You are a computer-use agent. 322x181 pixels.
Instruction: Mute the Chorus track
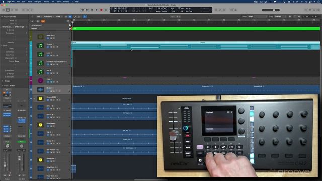pyautogui.click(x=51, y=47)
